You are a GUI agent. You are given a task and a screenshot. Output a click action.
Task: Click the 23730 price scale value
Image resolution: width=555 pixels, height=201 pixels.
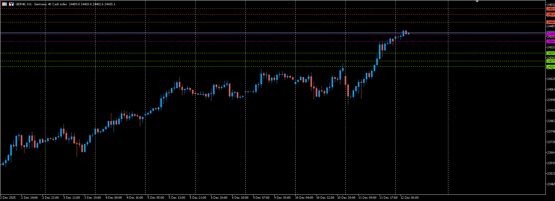(x=551, y=142)
